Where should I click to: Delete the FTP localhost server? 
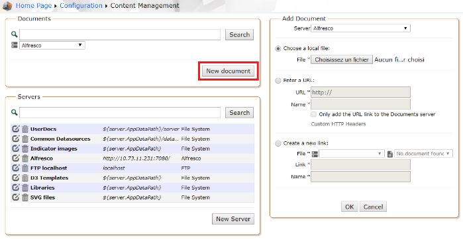[x=25, y=168]
